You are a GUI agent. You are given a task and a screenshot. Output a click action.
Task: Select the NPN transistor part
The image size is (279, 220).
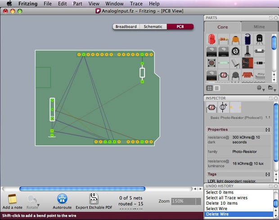tap(259, 39)
